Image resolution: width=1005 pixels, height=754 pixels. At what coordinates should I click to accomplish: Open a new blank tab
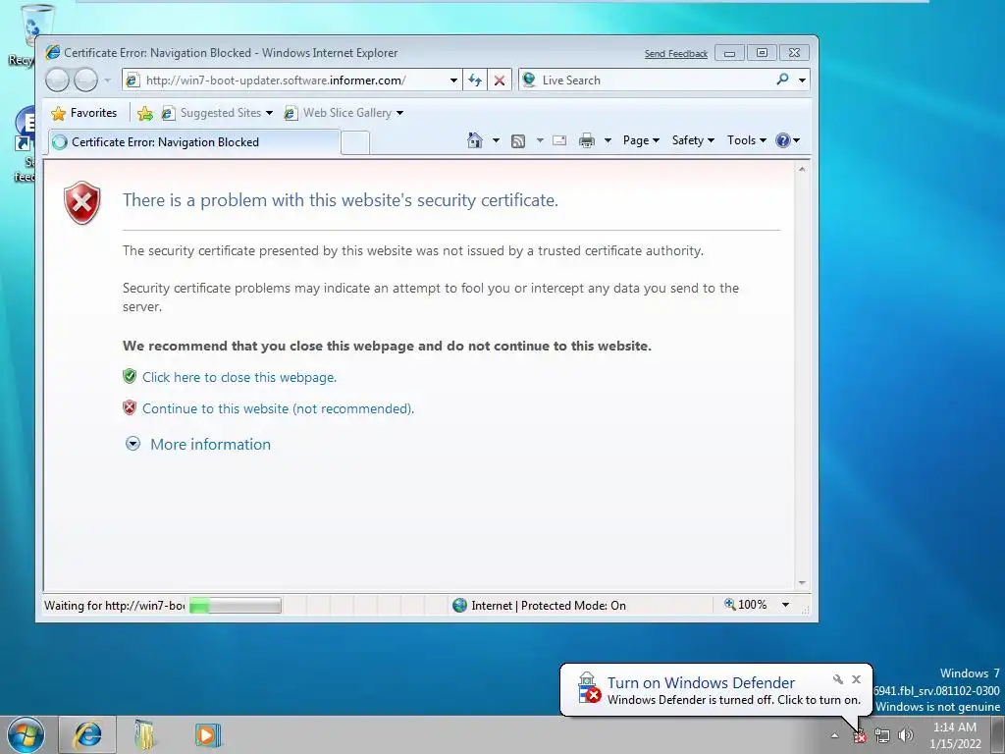355,143
